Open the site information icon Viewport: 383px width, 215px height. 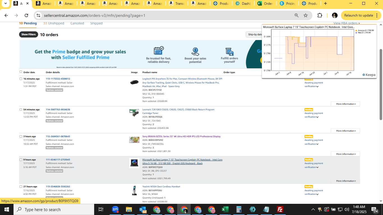(x=38, y=15)
